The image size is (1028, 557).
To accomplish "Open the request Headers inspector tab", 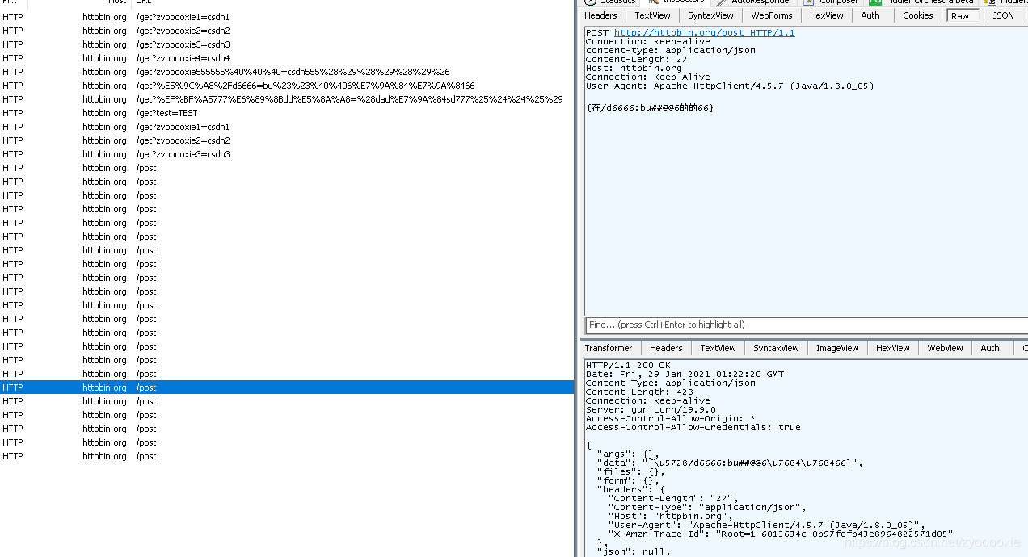I will (600, 15).
